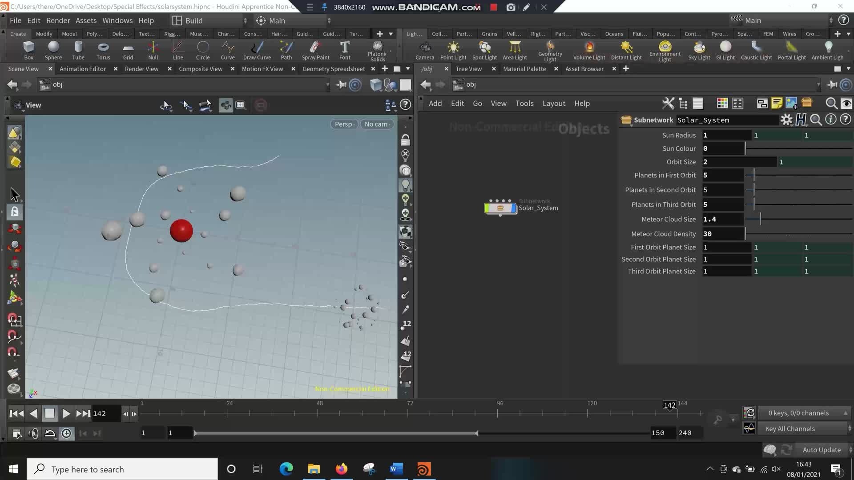Screen dimensions: 854x480
Task: Select the Torus shelf tool
Action: (103, 49)
